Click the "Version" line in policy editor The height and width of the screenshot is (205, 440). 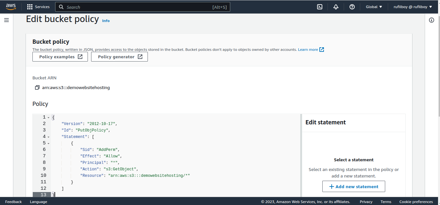89,124
